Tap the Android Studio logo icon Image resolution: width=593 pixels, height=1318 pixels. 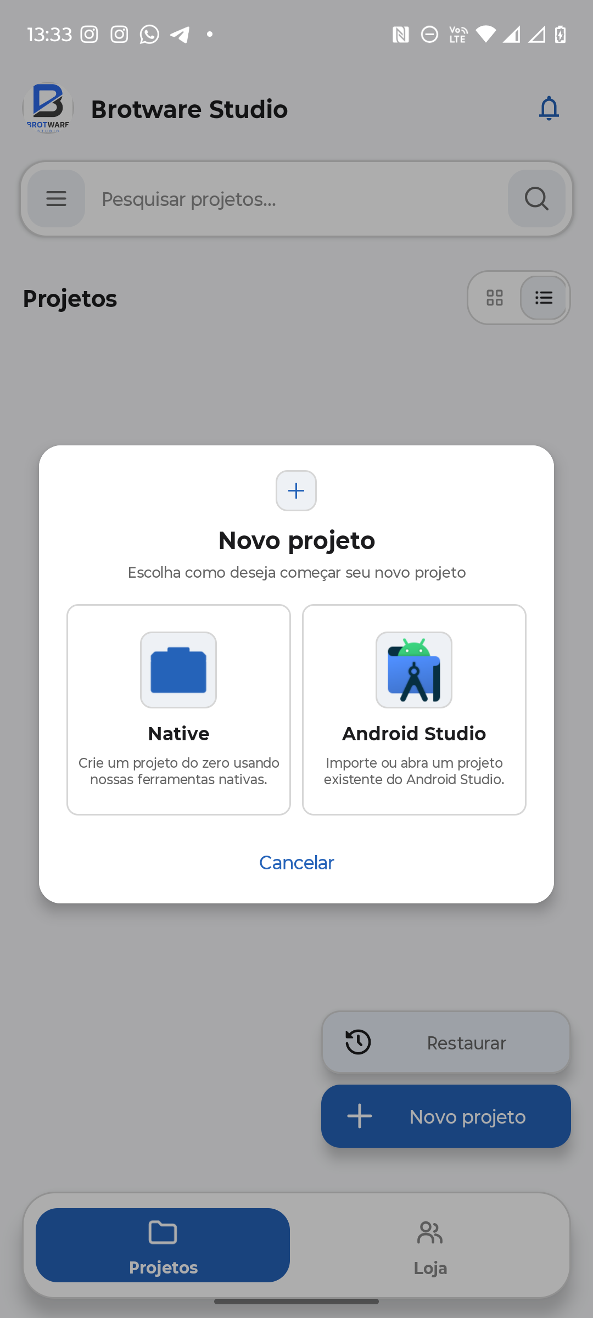pyautogui.click(x=414, y=670)
